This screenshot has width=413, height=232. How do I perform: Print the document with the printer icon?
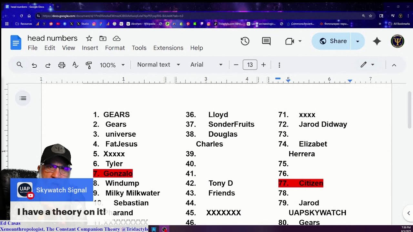pos(62,65)
